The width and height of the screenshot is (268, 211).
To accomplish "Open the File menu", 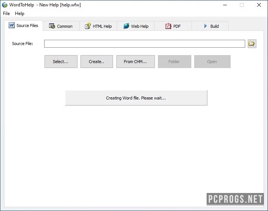I will pyautogui.click(x=6, y=14).
